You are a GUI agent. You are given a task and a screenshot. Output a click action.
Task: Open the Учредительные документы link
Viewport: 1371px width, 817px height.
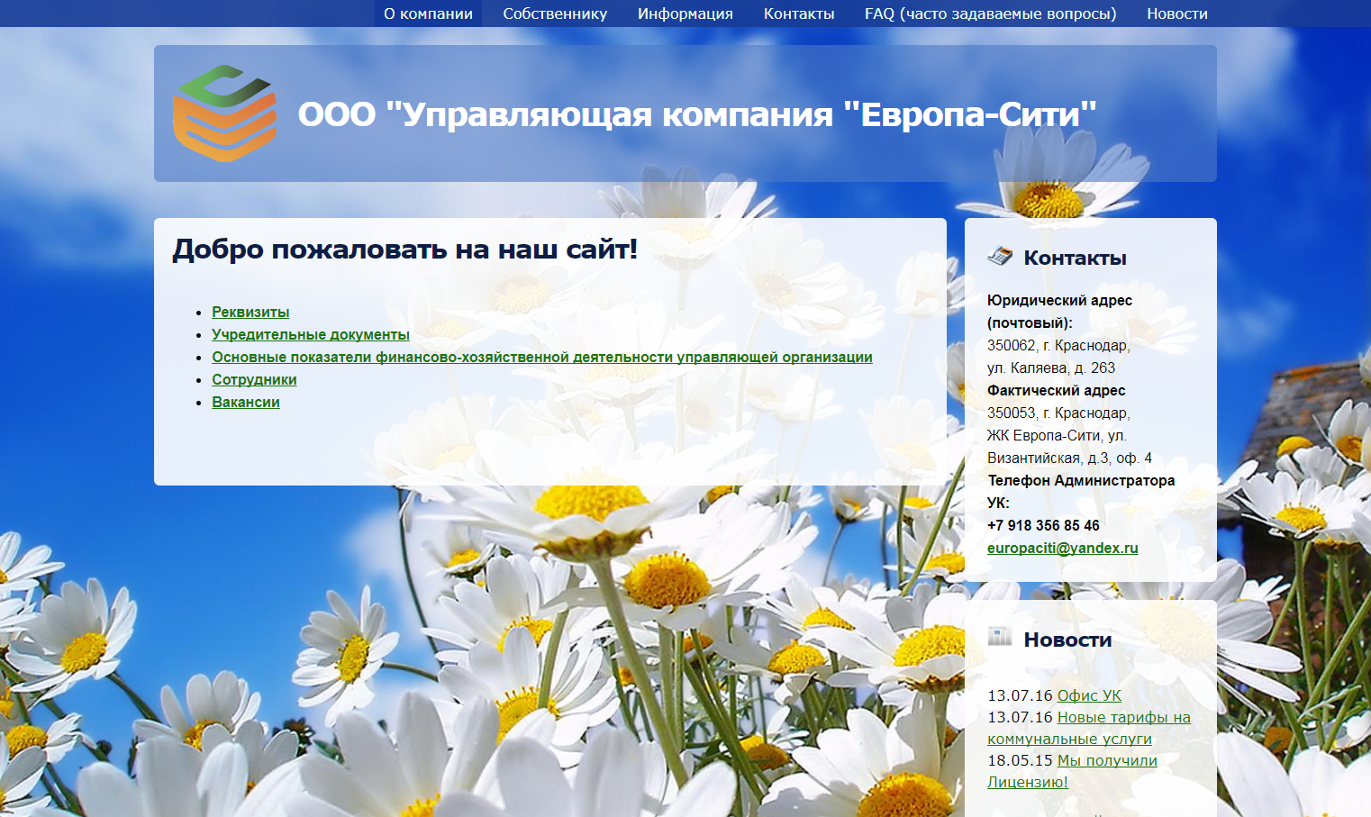pos(310,334)
